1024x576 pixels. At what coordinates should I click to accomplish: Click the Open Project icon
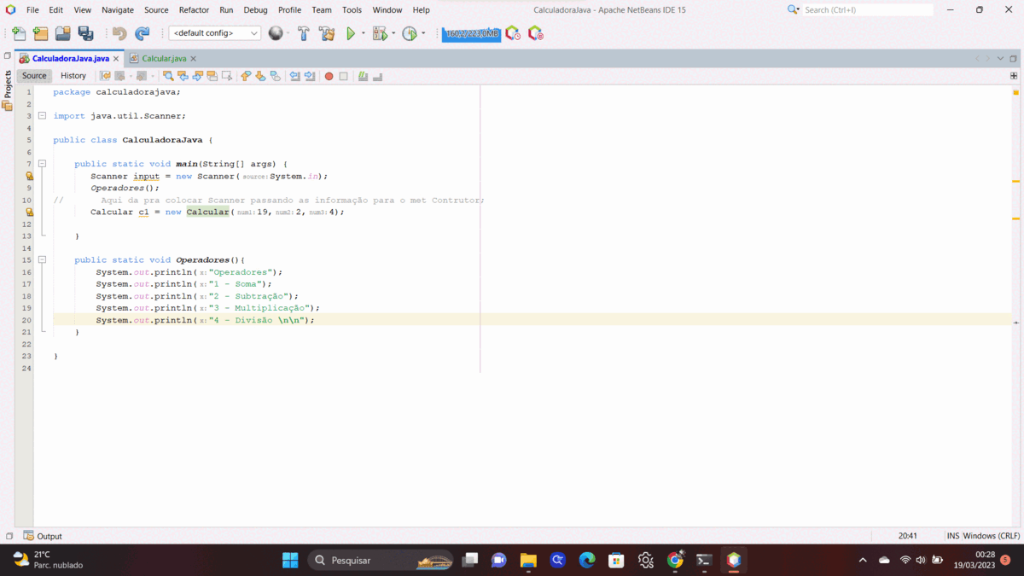pyautogui.click(x=63, y=33)
